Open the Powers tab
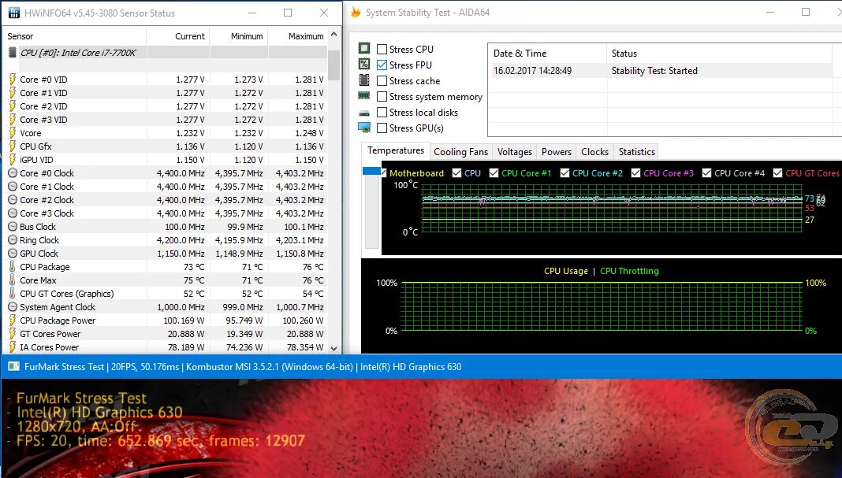Screen dimensions: 842x478 pos(557,152)
